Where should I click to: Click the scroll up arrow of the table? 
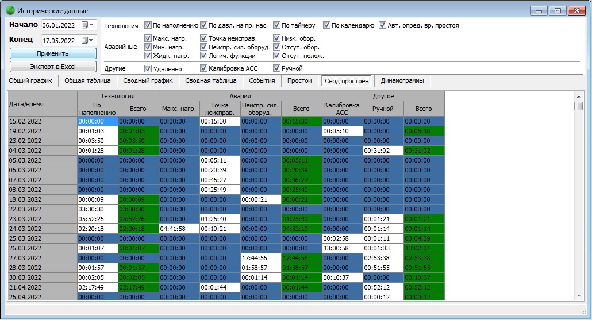tap(578, 97)
